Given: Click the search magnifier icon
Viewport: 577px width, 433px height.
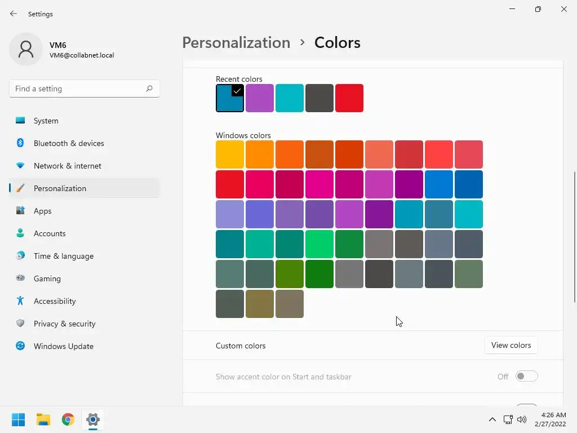Looking at the screenshot, I should (x=149, y=89).
